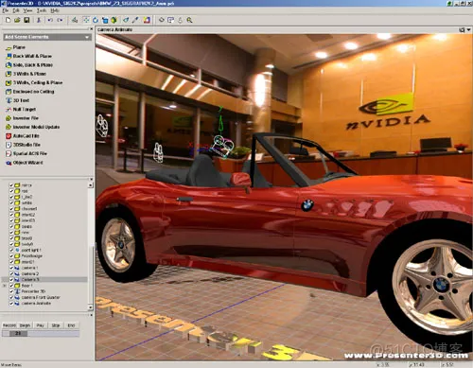Close the Add Scene Elements panel
Image resolution: width=473 pixels, height=368 pixels.
[91, 29]
